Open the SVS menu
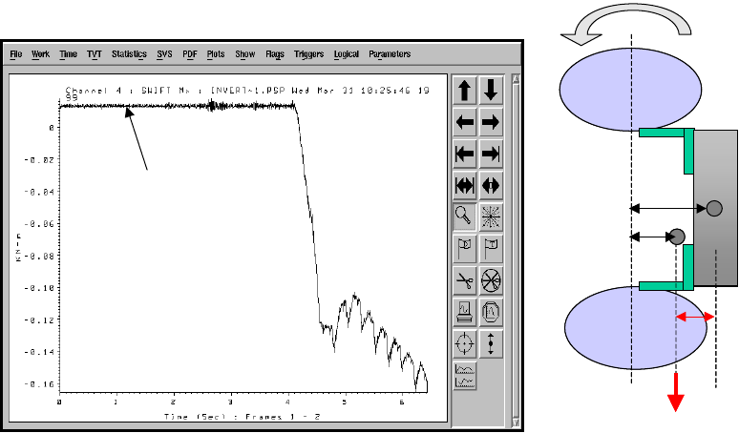The width and height of the screenshot is (739, 433). 164,54
